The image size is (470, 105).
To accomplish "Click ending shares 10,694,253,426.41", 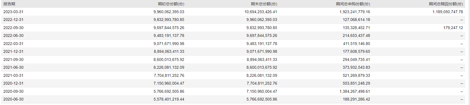I will pos(261,12).
